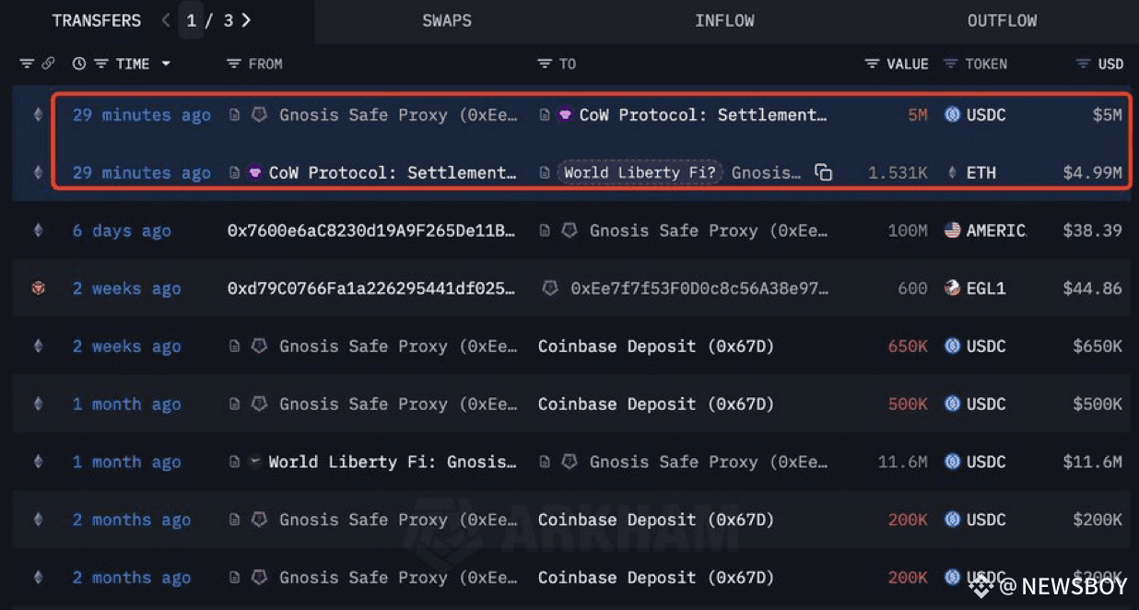
Task: Filter by the TOKEN column header
Action: pyautogui.click(x=975, y=64)
